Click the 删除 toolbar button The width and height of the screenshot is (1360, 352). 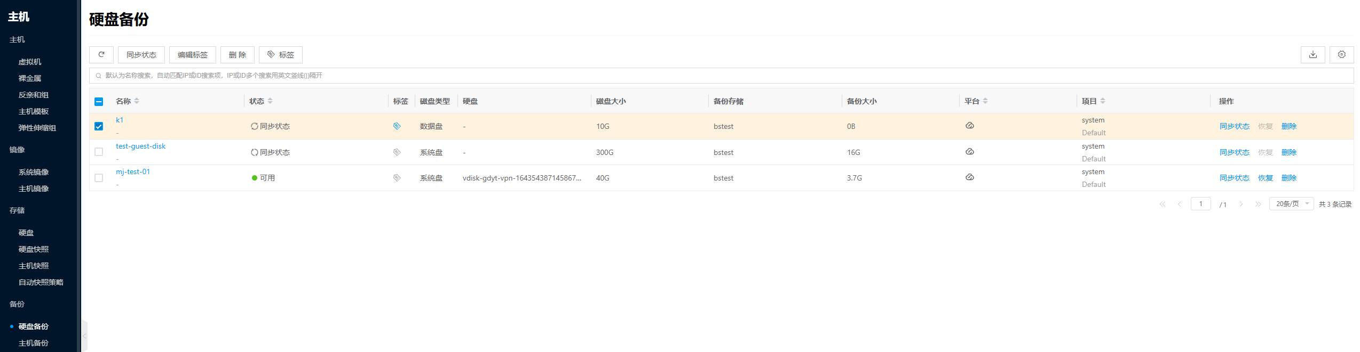(x=238, y=55)
